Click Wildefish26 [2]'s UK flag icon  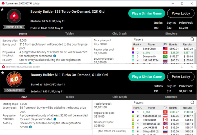[165, 124]
